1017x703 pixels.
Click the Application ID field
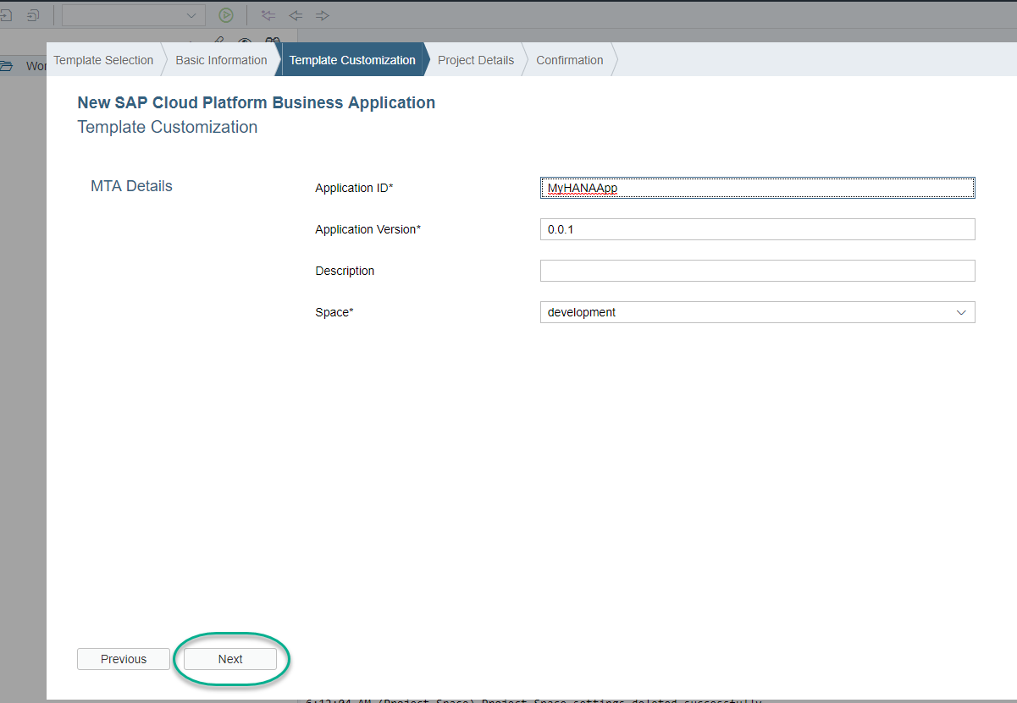(757, 188)
